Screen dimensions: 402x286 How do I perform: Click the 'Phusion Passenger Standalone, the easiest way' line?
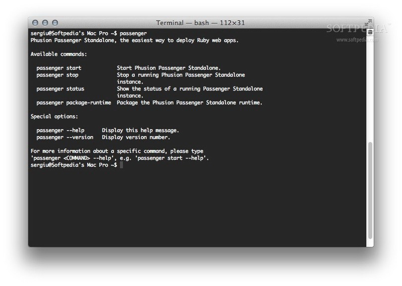134,40
